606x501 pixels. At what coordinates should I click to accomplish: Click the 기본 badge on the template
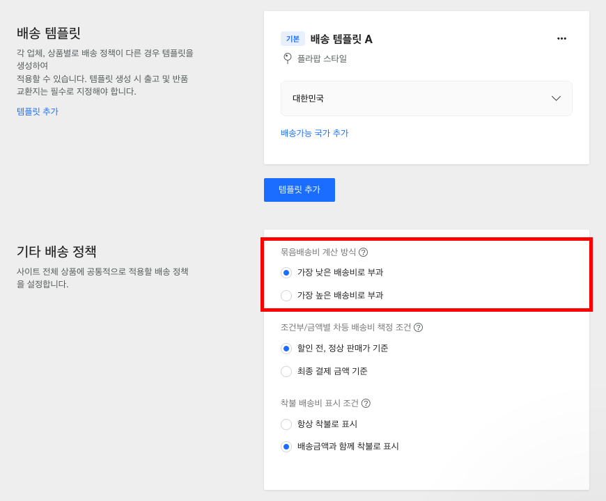293,39
